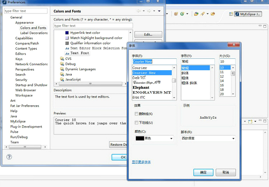Select Run/Debug in the preferences tree
The width and height of the screenshot is (269, 187).
[19, 137]
